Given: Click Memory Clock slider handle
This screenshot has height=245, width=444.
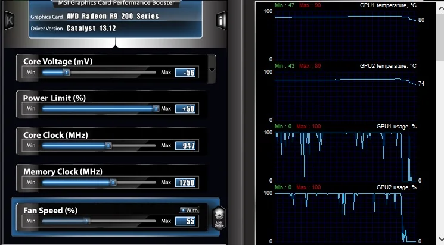Looking at the screenshot, I should pyautogui.click(x=113, y=183).
